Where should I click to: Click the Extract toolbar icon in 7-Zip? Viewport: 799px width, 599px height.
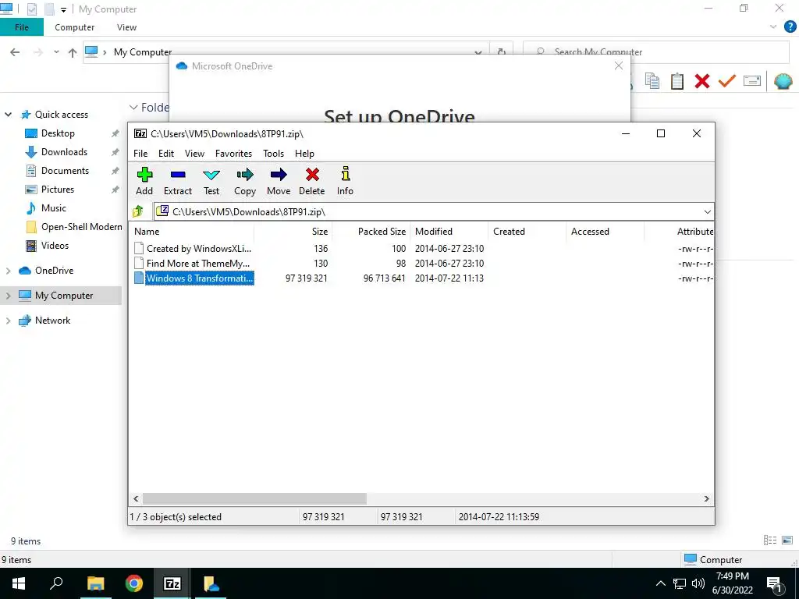pos(178,175)
